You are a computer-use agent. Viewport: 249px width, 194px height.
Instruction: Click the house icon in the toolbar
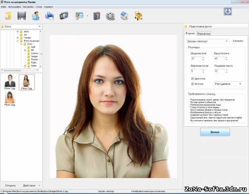124,16
